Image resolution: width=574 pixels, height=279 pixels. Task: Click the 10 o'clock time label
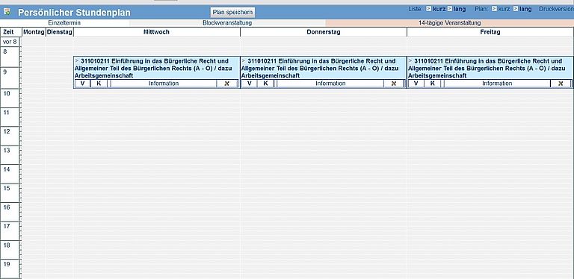click(x=6, y=93)
